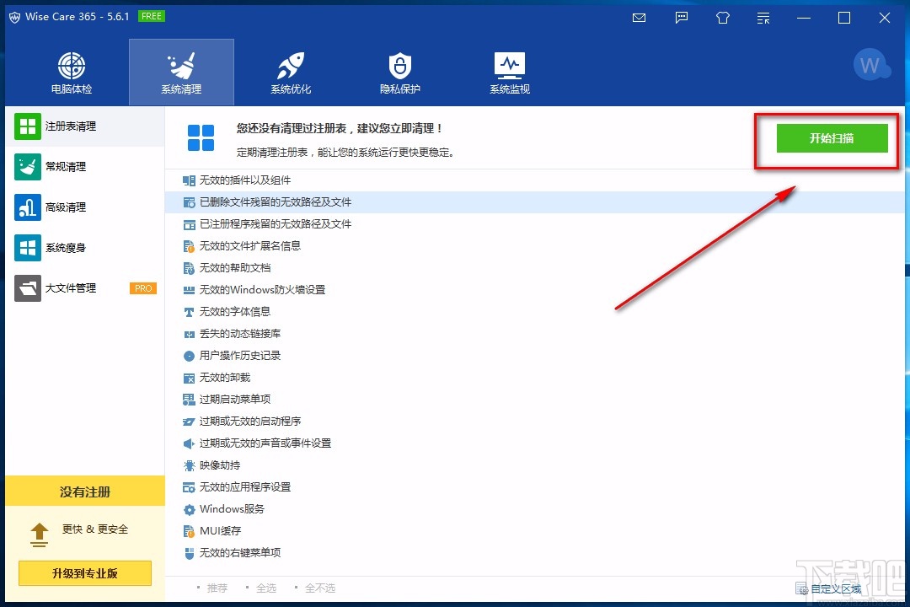Click the firewall icon beside 无效的Windows防火墙设置
910x607 pixels.
click(189, 290)
